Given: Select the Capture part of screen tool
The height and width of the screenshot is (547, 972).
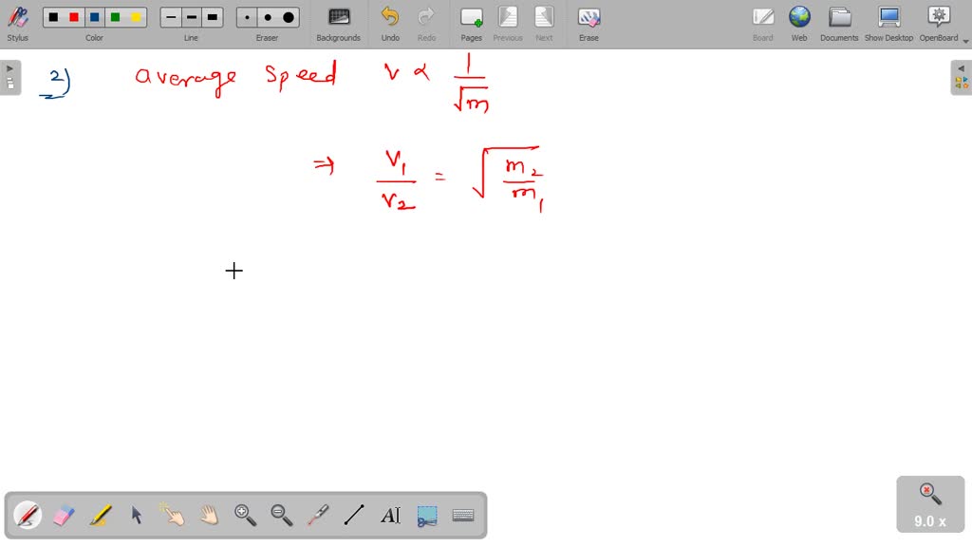Looking at the screenshot, I should (x=426, y=515).
